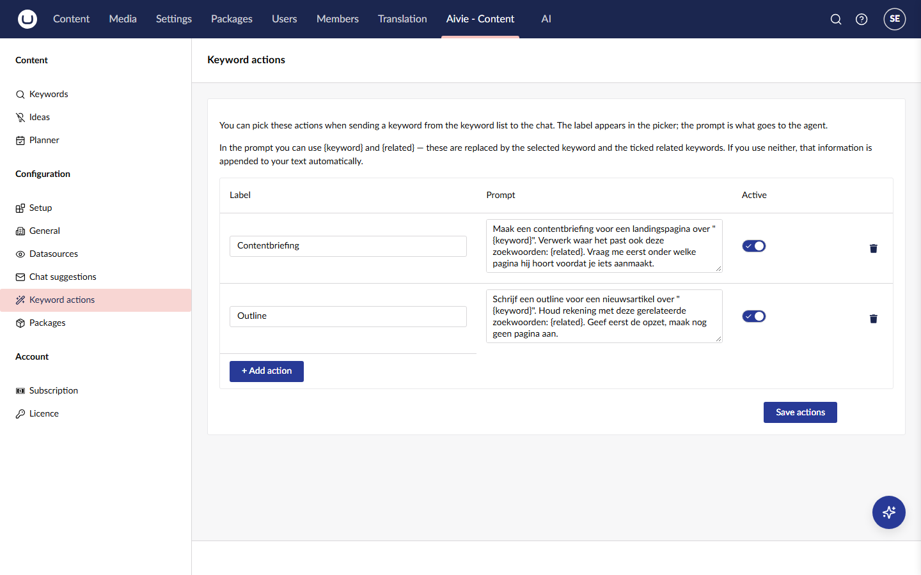This screenshot has height=575, width=921.
Task: Click the Planner calendar icon in sidebar
Action: point(20,141)
